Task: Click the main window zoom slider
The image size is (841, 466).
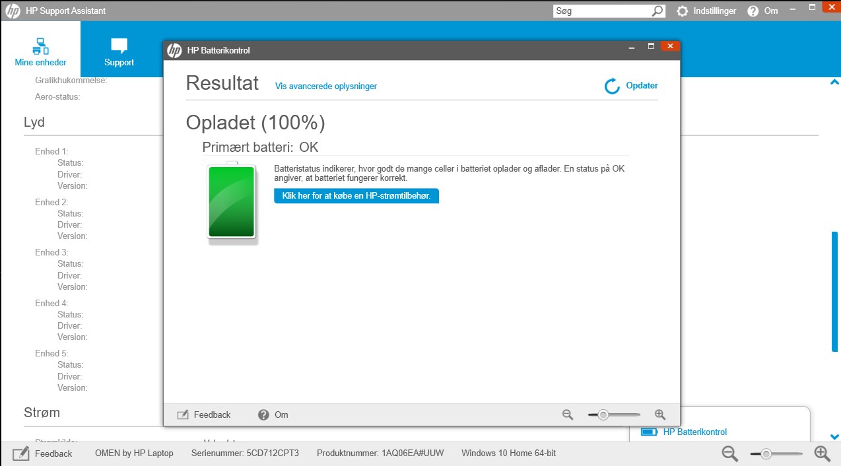Action: pyautogui.click(x=776, y=453)
